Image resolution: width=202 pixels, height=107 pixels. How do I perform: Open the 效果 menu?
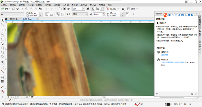pos(48,5)
